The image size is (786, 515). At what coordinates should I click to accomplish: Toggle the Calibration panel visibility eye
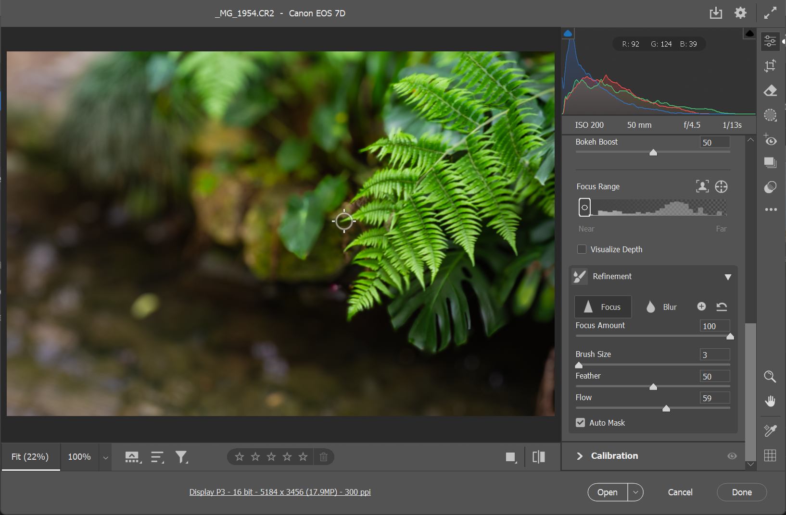[x=732, y=456]
